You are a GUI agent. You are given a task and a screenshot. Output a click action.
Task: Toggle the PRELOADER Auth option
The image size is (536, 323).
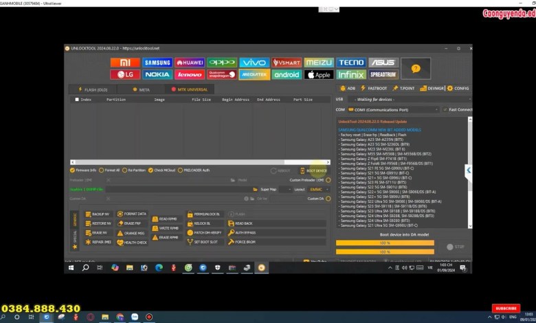(181, 170)
